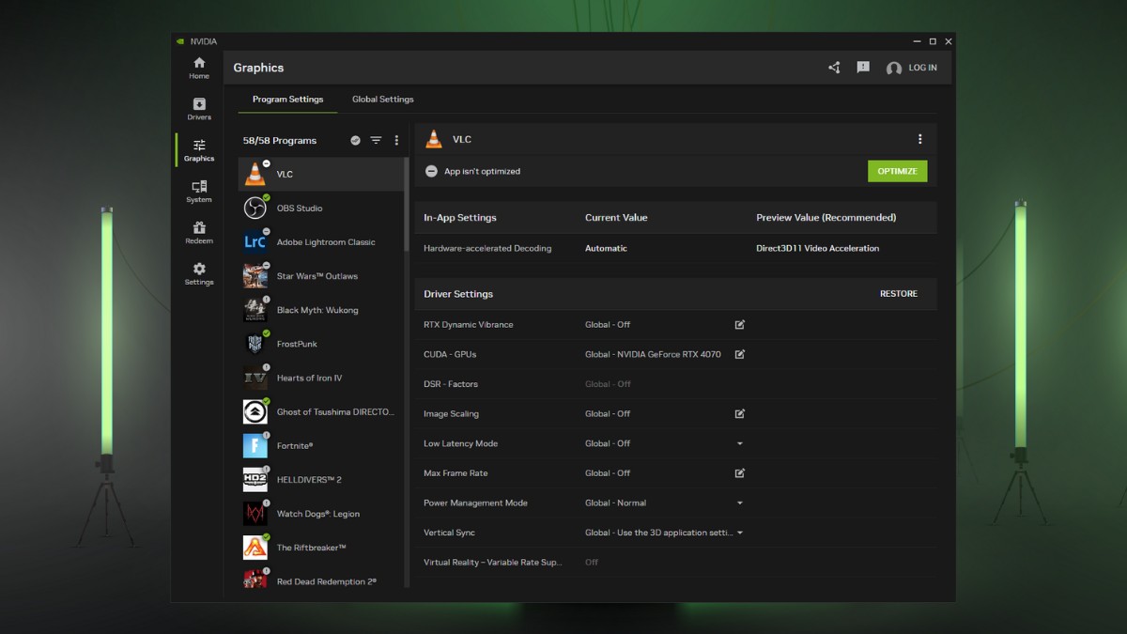This screenshot has height=634, width=1127.
Task: Select FrostPunk in program list
Action: pyautogui.click(x=321, y=344)
